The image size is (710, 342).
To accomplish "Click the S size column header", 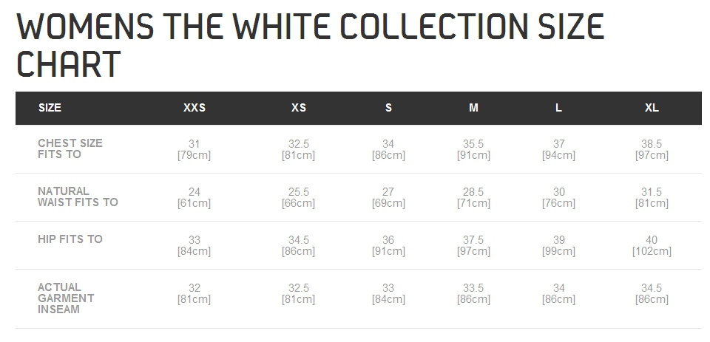I will 388,108.
